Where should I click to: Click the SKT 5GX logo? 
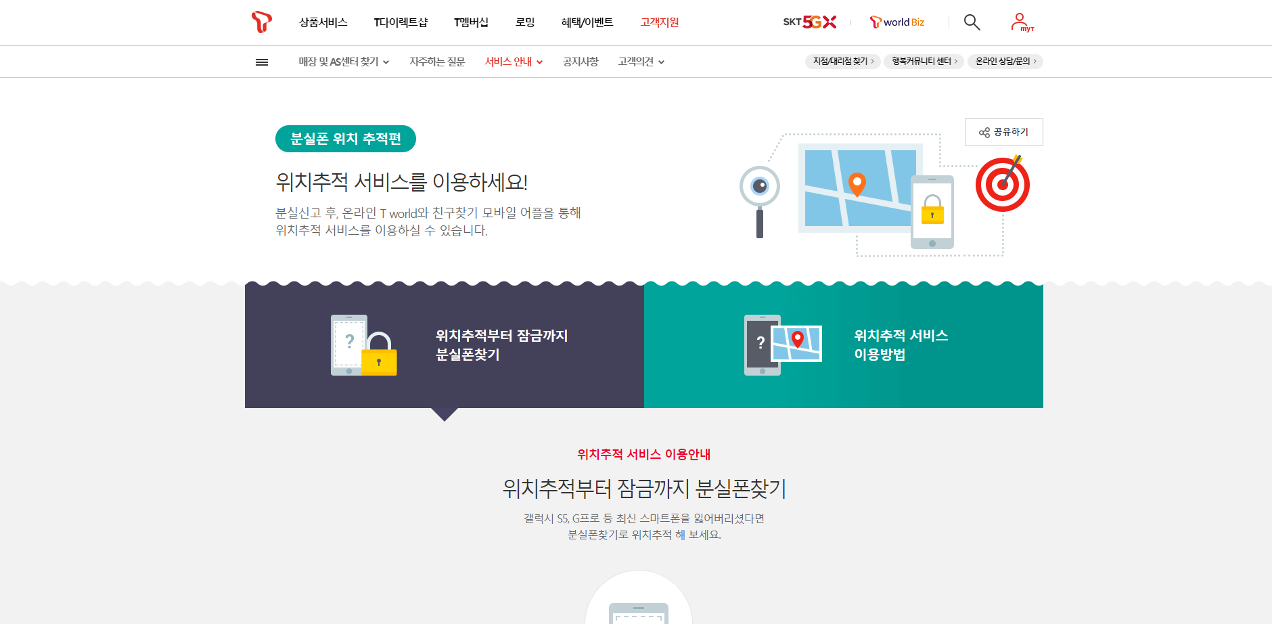(x=810, y=22)
